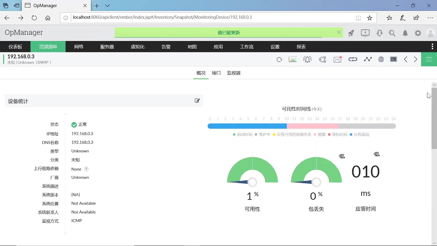Open the 地图 menu
The width and height of the screenshot is (437, 246).
pos(192,47)
